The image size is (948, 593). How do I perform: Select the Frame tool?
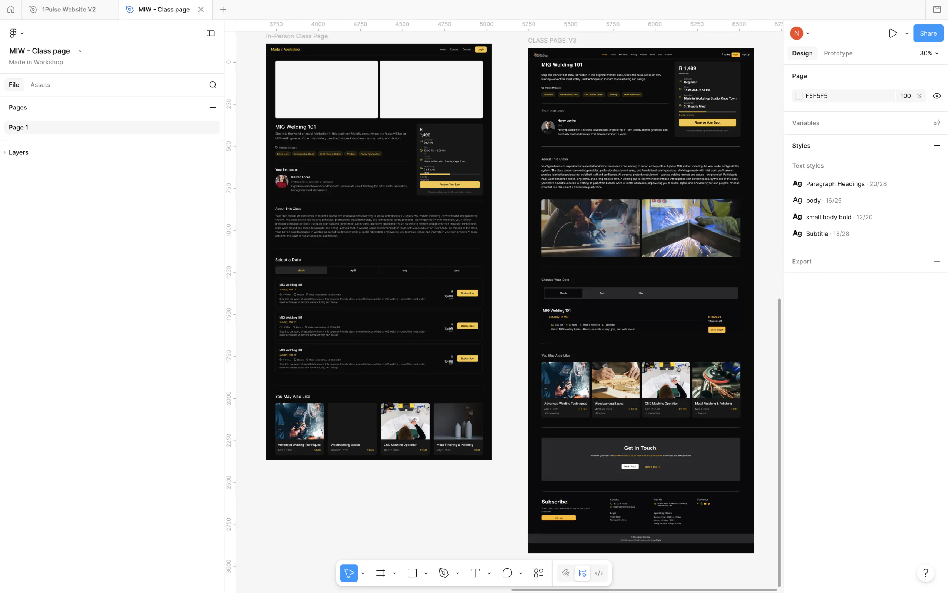pos(380,573)
